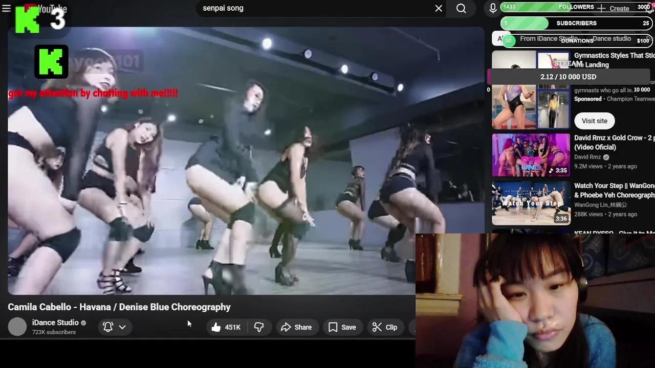Open the David Rmz x Gold Crow thumbnail

(x=531, y=155)
